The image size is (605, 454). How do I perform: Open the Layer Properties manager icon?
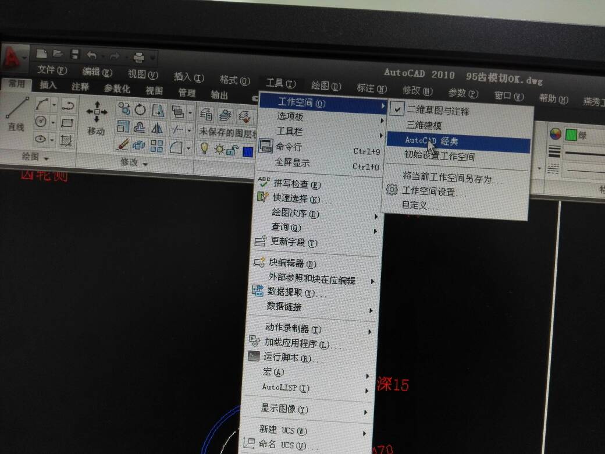point(206,114)
